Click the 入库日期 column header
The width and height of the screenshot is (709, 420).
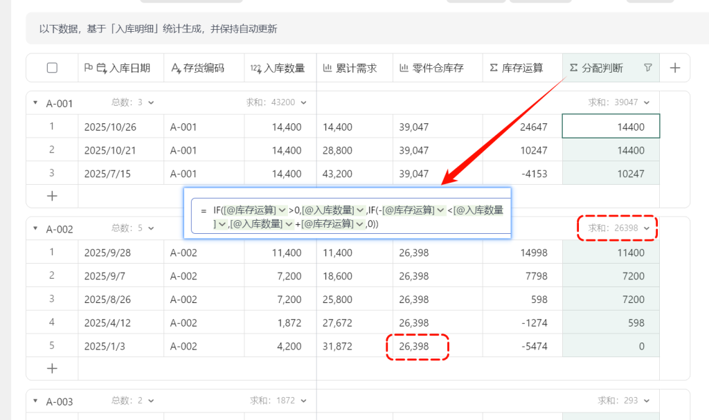coord(121,68)
